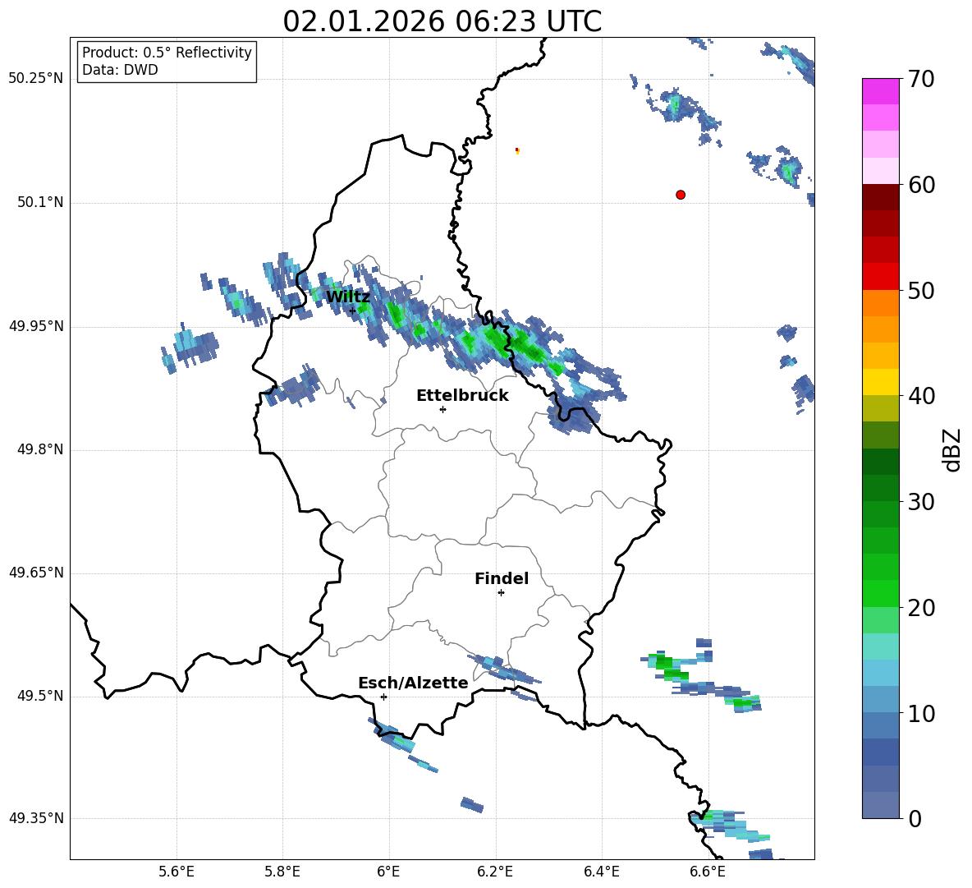Click the title timestamp 02.01.2026 06:23 UTC
The height and width of the screenshot is (888, 972).
[x=442, y=21]
